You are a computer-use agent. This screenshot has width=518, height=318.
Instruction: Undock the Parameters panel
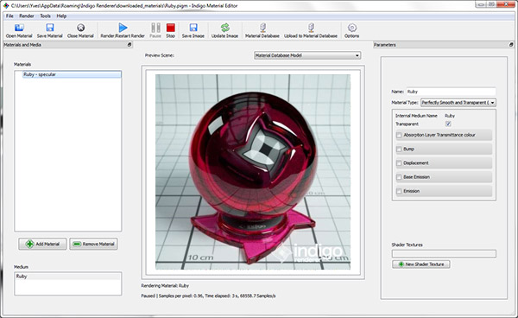click(x=511, y=45)
